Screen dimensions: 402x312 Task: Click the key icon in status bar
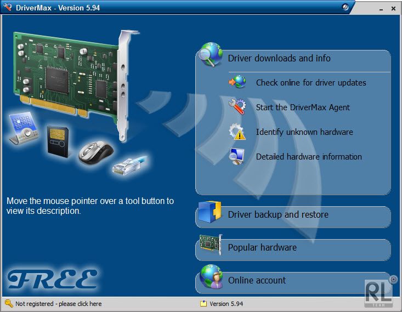pos(8,303)
